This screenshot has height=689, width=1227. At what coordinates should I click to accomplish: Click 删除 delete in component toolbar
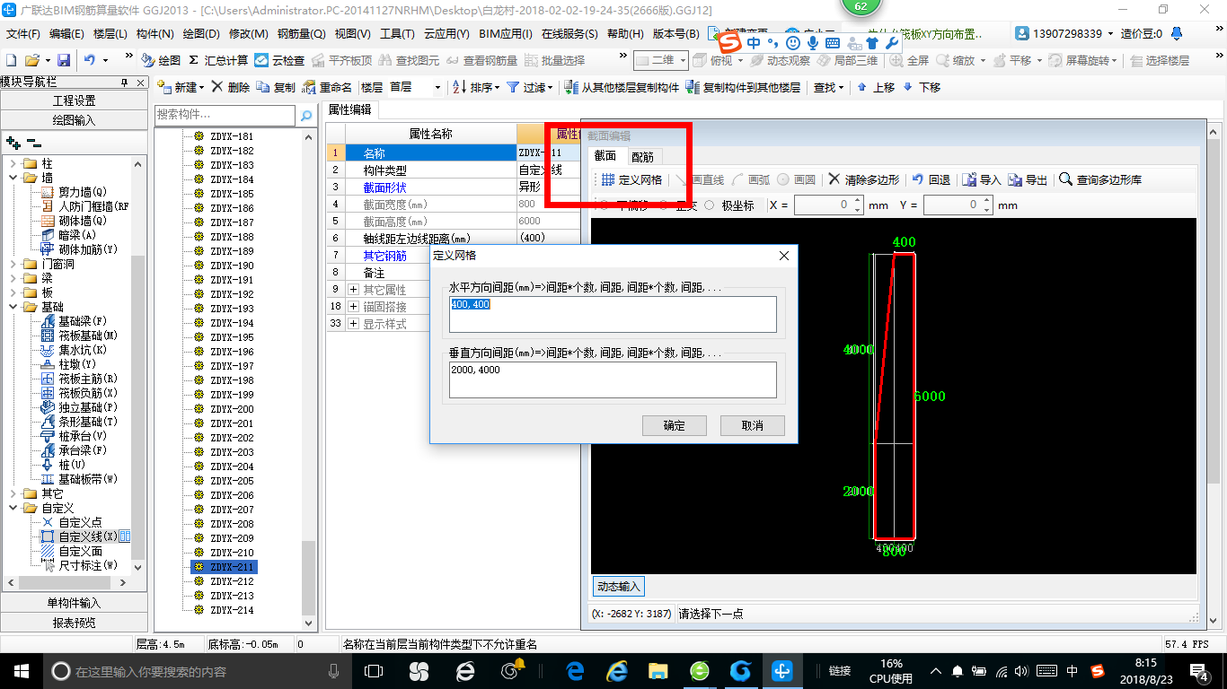(x=232, y=87)
